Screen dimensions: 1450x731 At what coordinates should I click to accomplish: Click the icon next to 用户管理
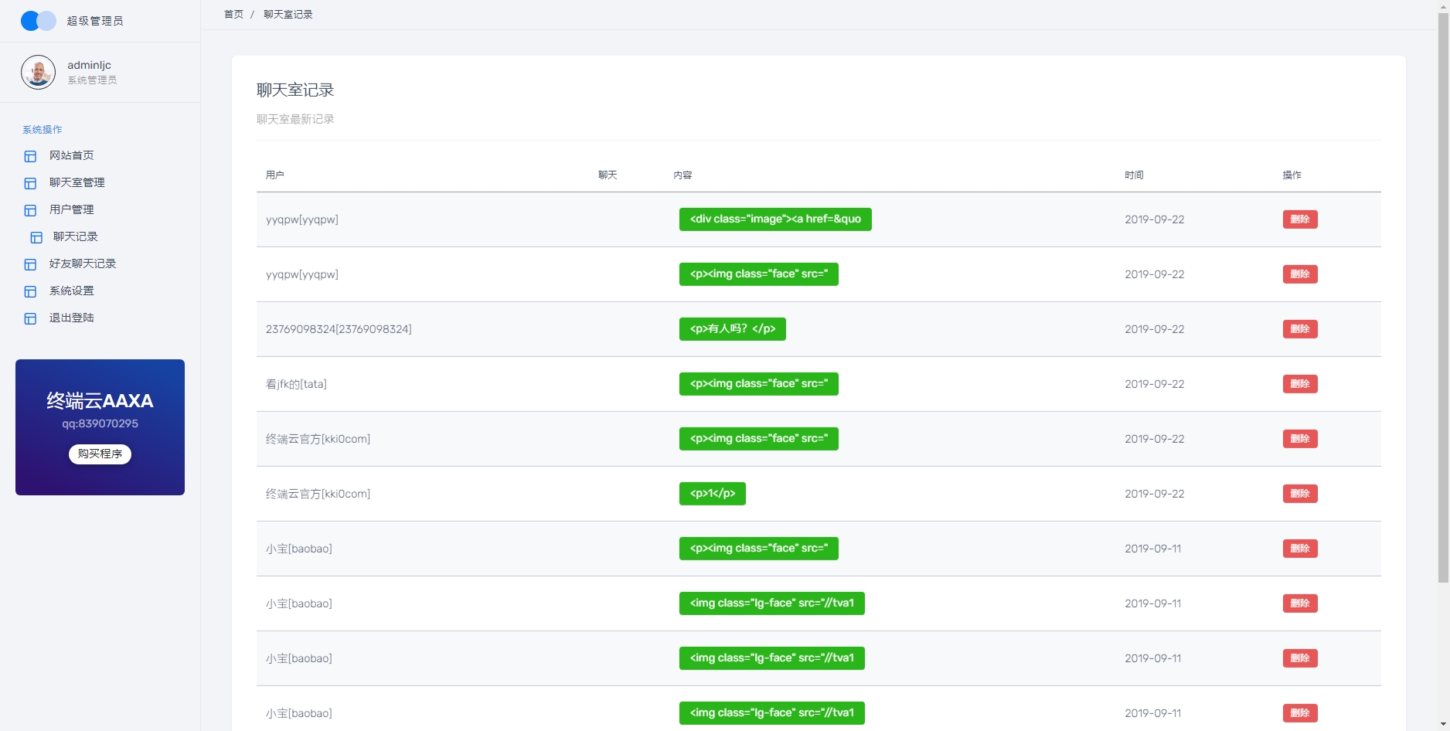(x=30, y=210)
